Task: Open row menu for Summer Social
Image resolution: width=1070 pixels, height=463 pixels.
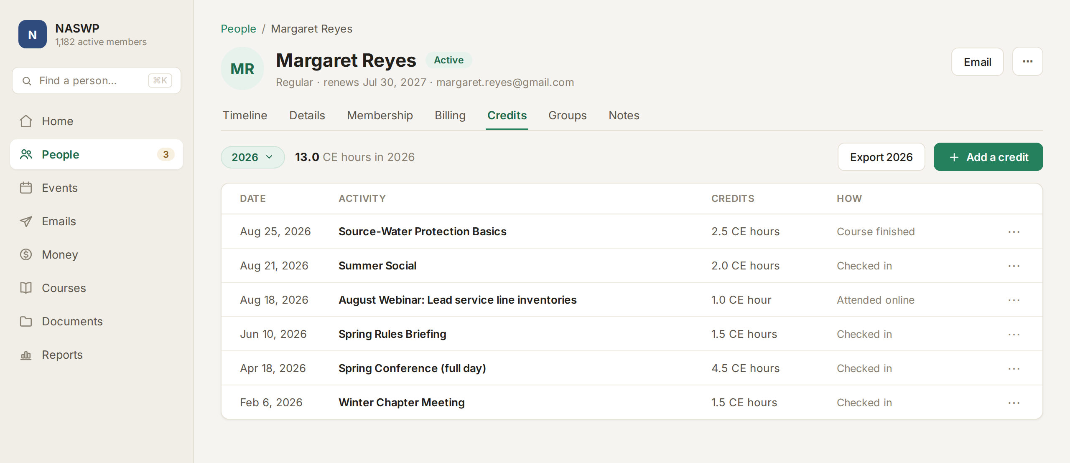Action: pyautogui.click(x=1014, y=266)
